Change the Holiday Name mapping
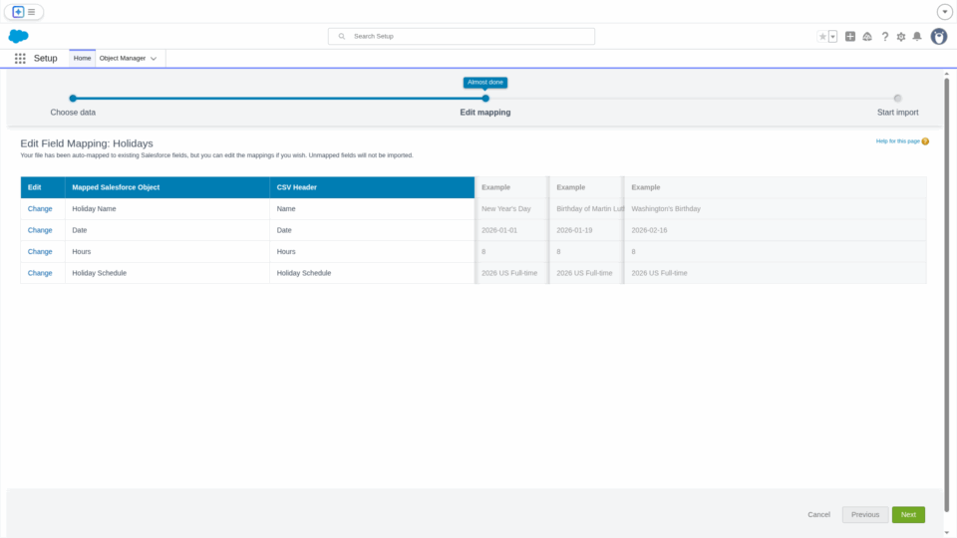 40,209
